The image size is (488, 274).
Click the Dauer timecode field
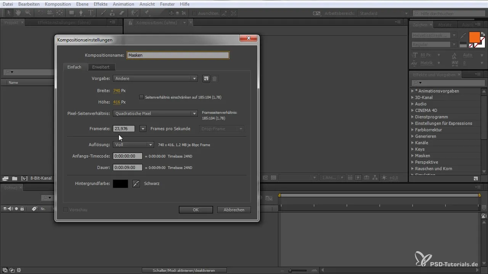pyautogui.click(x=128, y=167)
